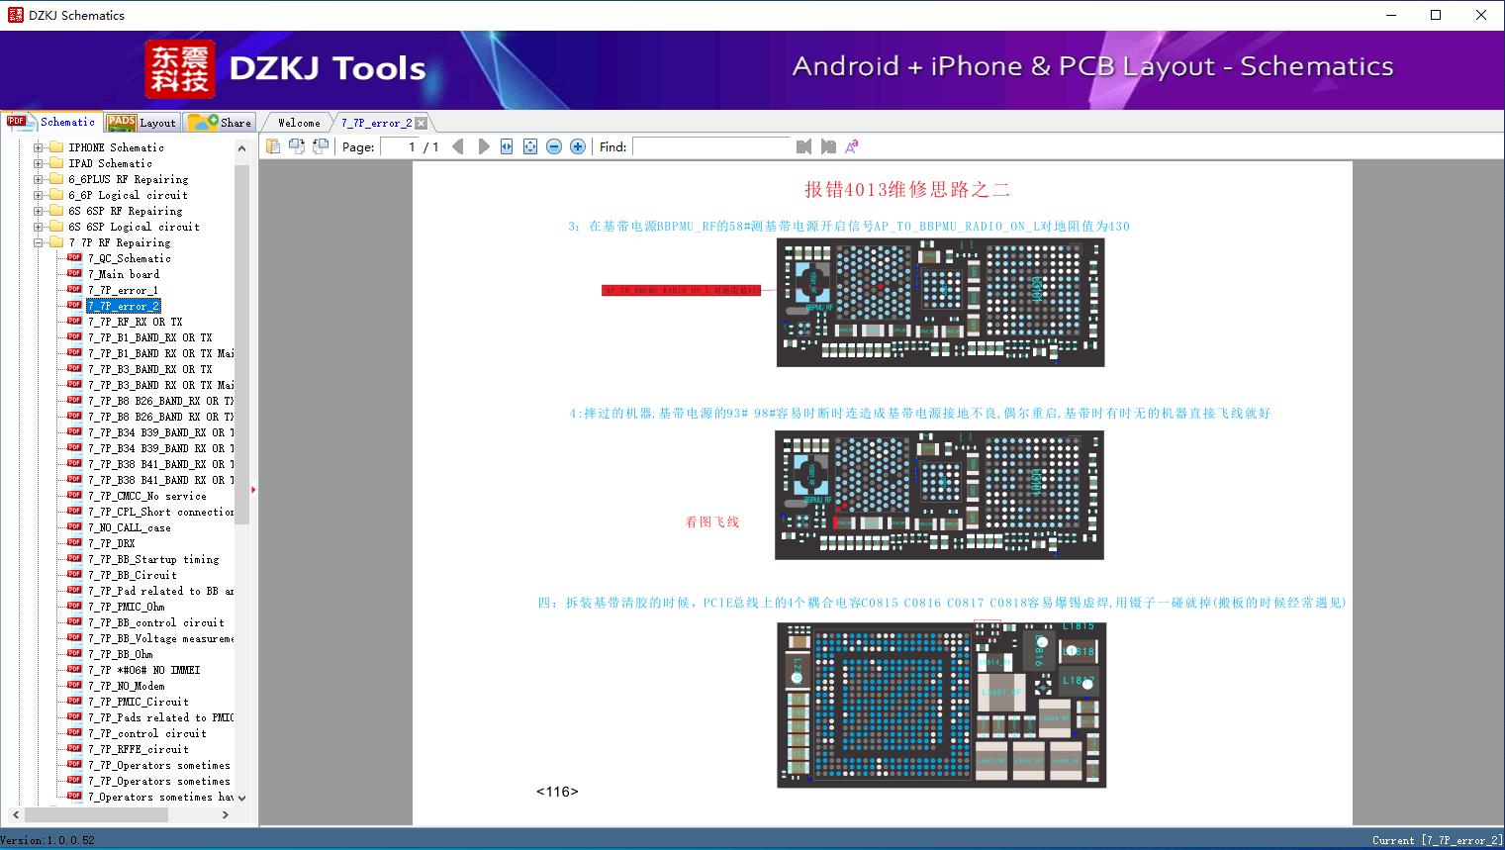Click tree horizontal scrollbar left arrow

14,814
